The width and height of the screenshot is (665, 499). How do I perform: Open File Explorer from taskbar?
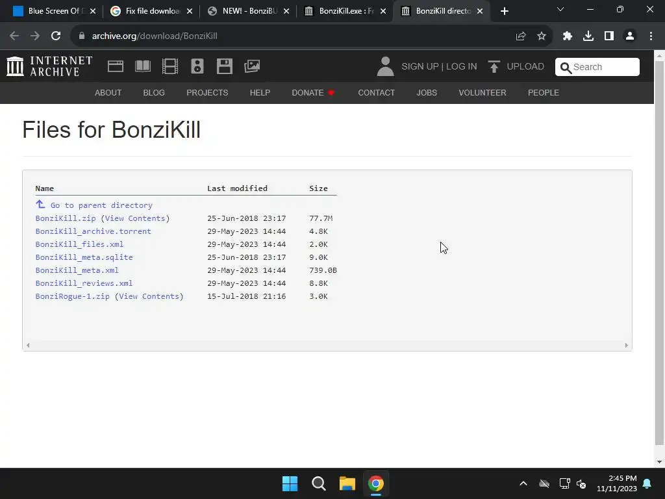347,483
